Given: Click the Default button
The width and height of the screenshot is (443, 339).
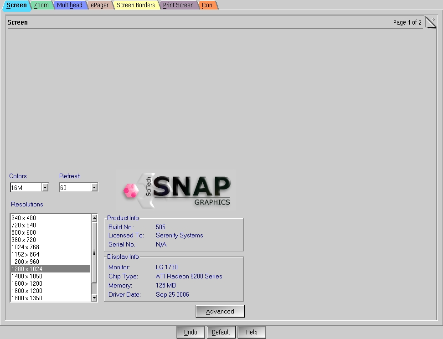Looking at the screenshot, I should (221, 332).
